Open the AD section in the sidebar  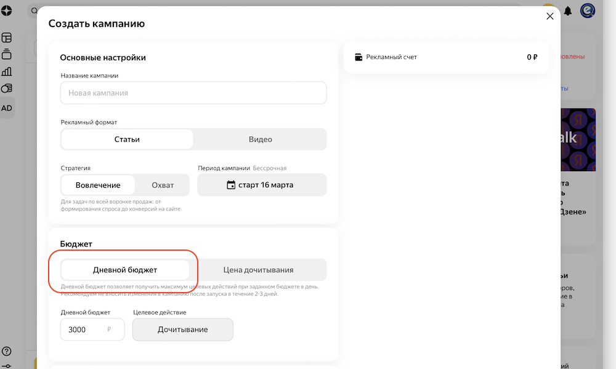[7, 108]
